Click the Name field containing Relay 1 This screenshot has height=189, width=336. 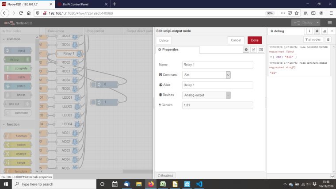point(217,65)
